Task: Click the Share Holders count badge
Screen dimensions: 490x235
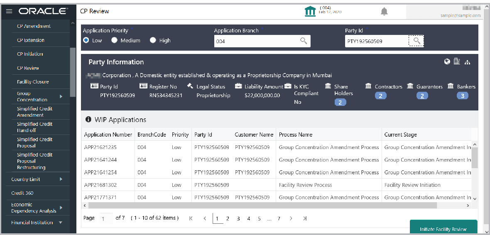Action: tap(341, 102)
